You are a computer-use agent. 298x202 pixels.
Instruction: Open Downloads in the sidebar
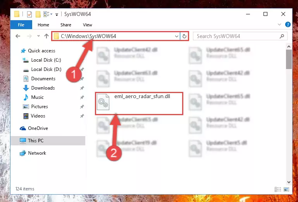pyautogui.click(x=43, y=88)
